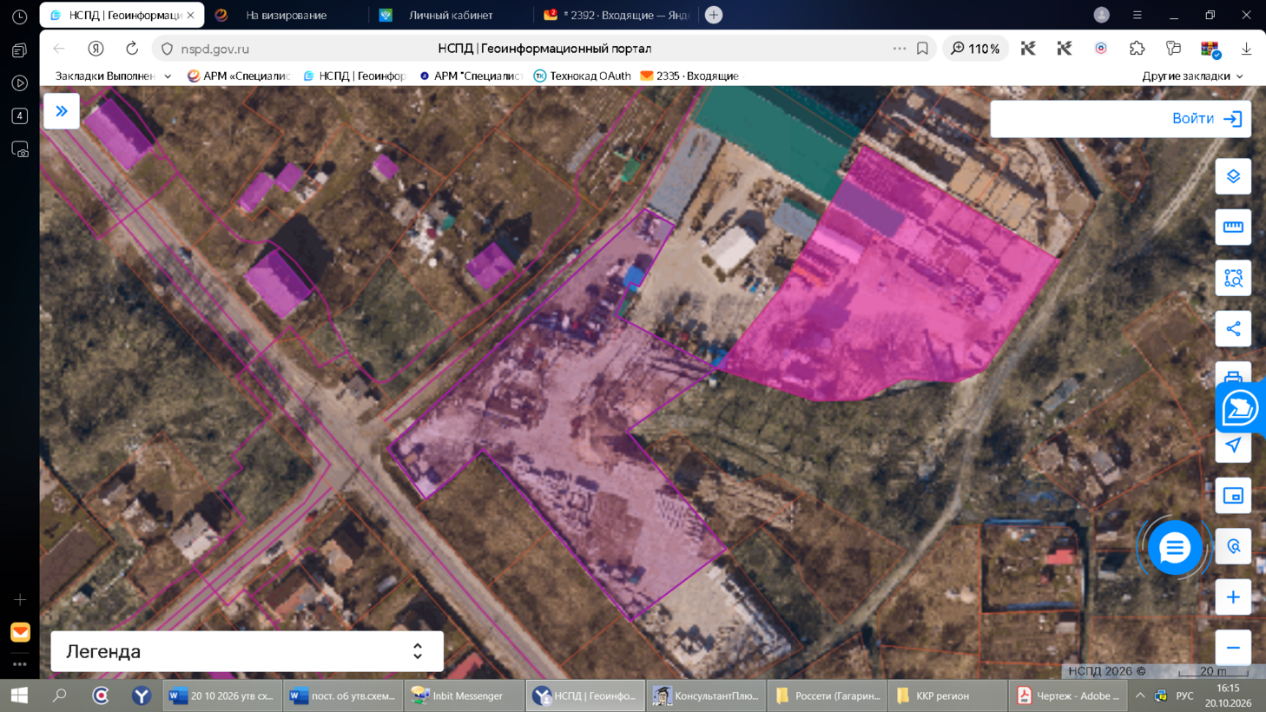Locate my position on the map
Screen dimensions: 1266x712
[x=1233, y=445]
